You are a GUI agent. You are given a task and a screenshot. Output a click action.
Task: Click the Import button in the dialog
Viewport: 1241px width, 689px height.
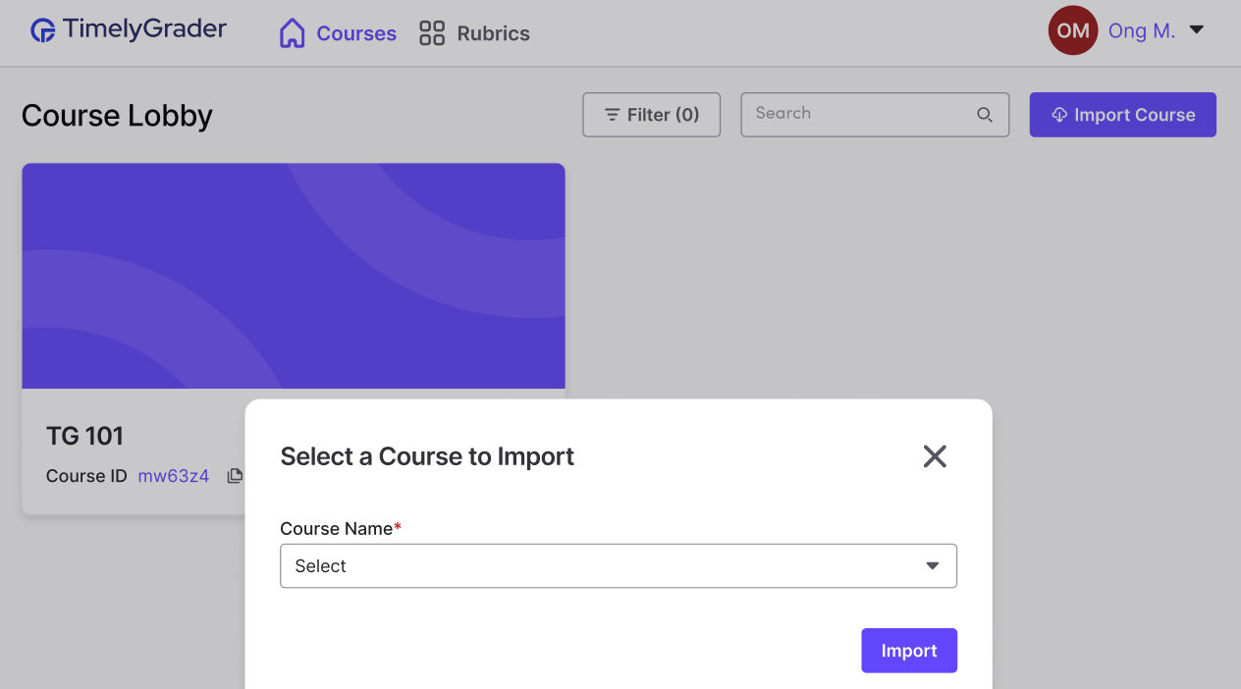click(909, 651)
